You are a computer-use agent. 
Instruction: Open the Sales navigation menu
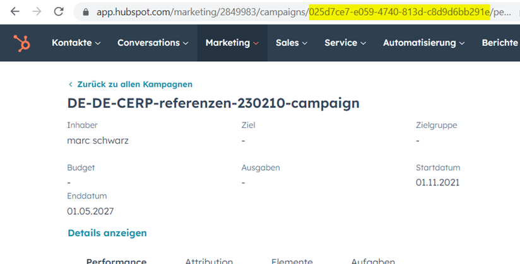coord(291,43)
